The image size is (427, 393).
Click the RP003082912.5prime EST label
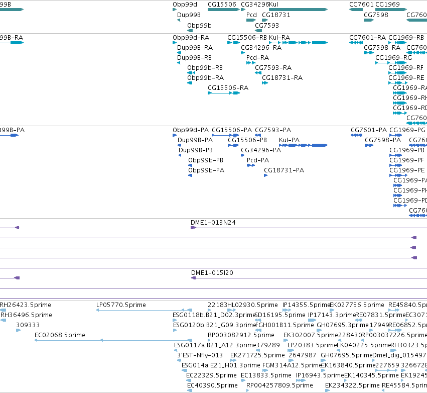coord(241,335)
